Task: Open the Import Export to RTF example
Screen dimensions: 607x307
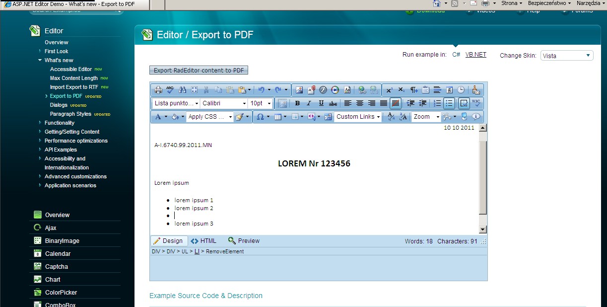Action: pyautogui.click(x=74, y=87)
